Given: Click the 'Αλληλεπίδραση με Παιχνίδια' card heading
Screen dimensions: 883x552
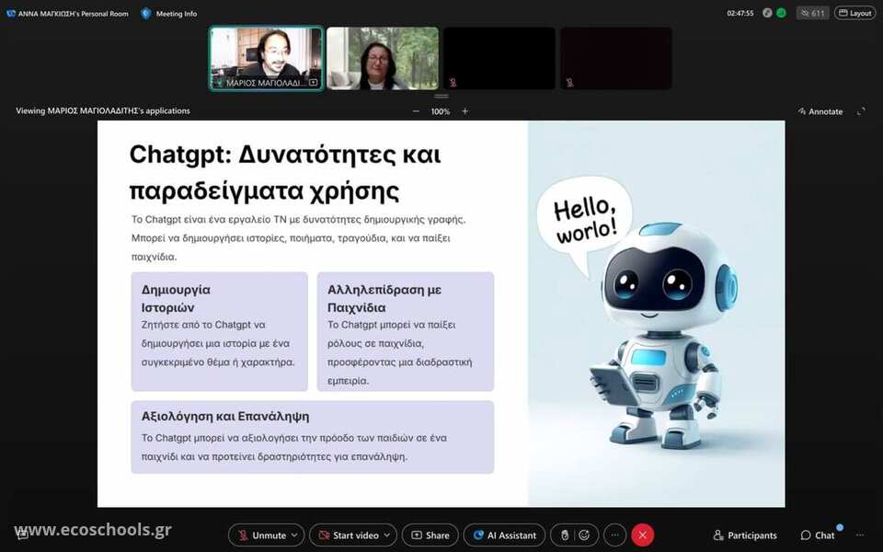Looking at the screenshot, I should [384, 298].
